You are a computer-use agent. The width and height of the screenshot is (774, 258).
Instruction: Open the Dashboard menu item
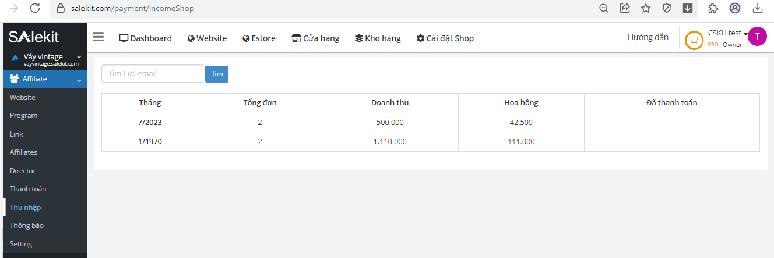pyautogui.click(x=146, y=38)
